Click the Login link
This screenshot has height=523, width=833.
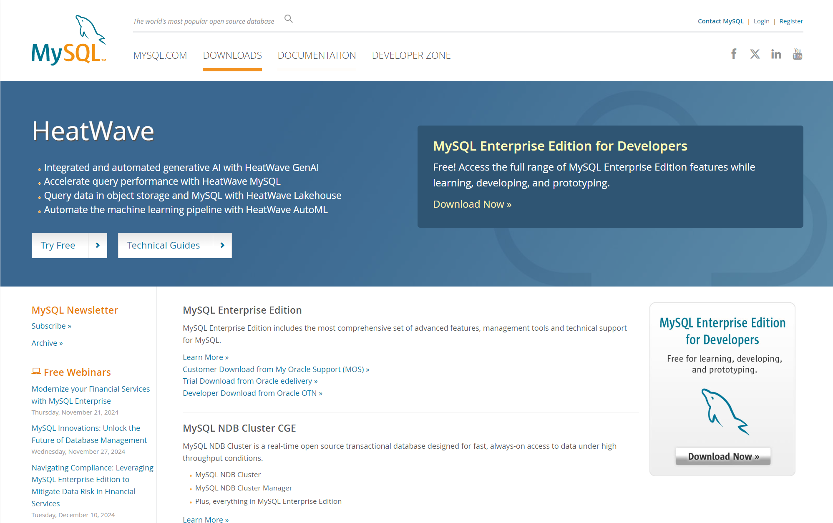coord(761,21)
